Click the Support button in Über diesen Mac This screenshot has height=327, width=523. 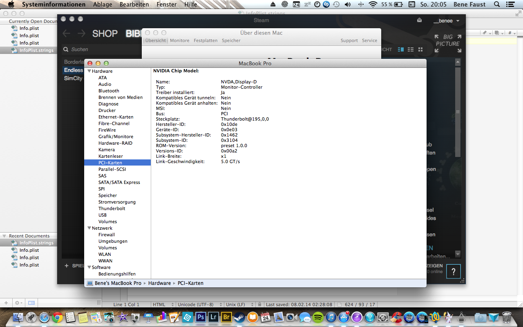[x=349, y=40]
